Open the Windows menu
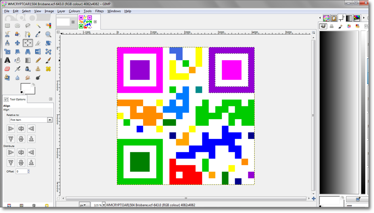The height and width of the screenshot is (213, 374). tap(114, 11)
